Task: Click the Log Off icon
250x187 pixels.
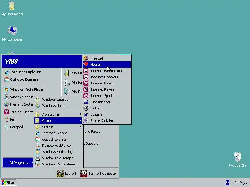Action: (x=60, y=173)
